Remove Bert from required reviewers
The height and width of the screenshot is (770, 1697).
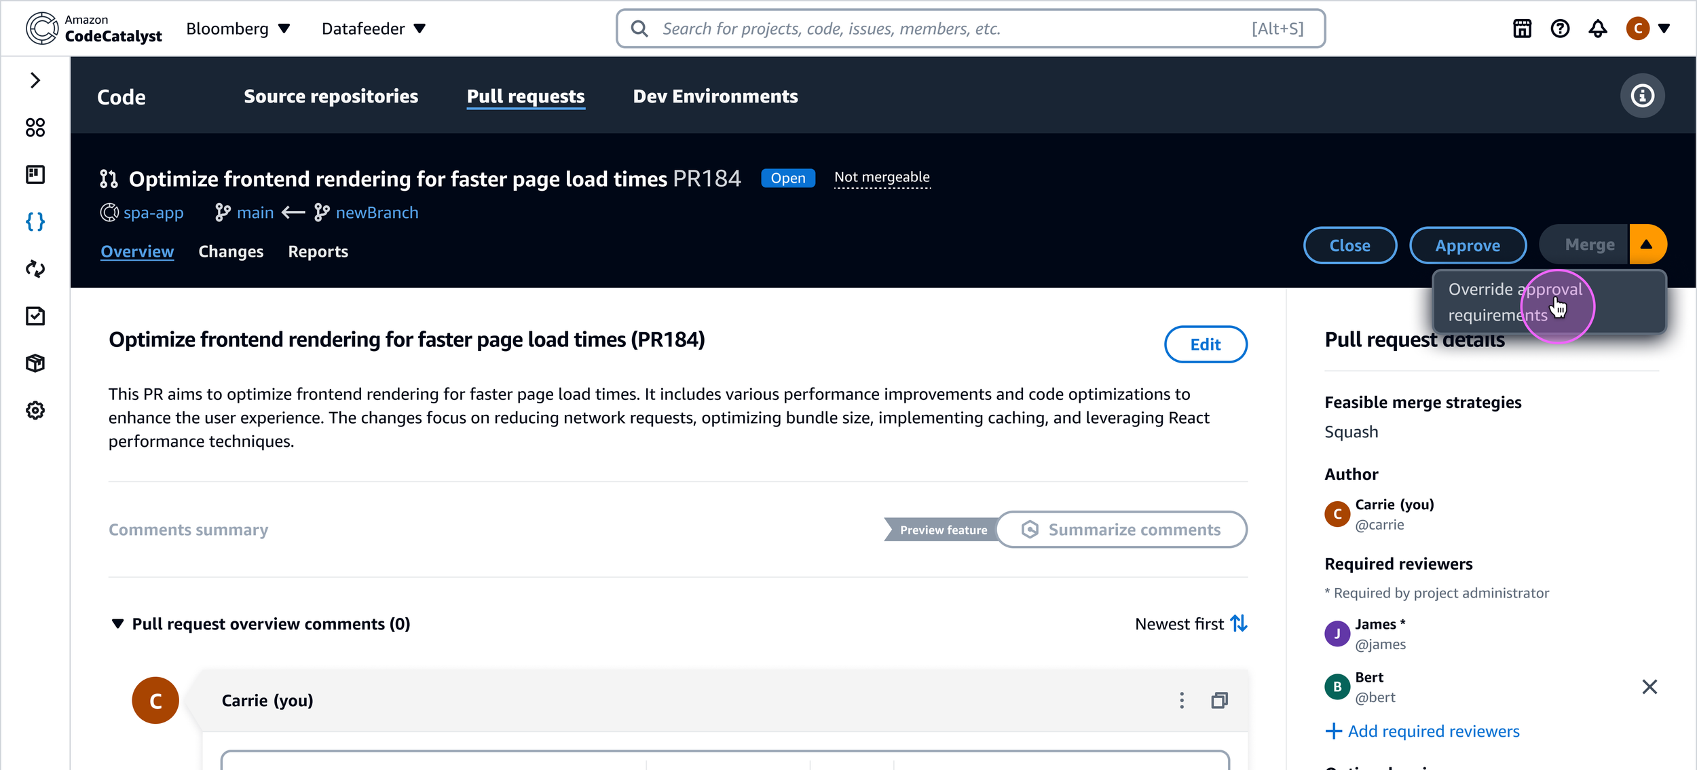pyautogui.click(x=1649, y=686)
